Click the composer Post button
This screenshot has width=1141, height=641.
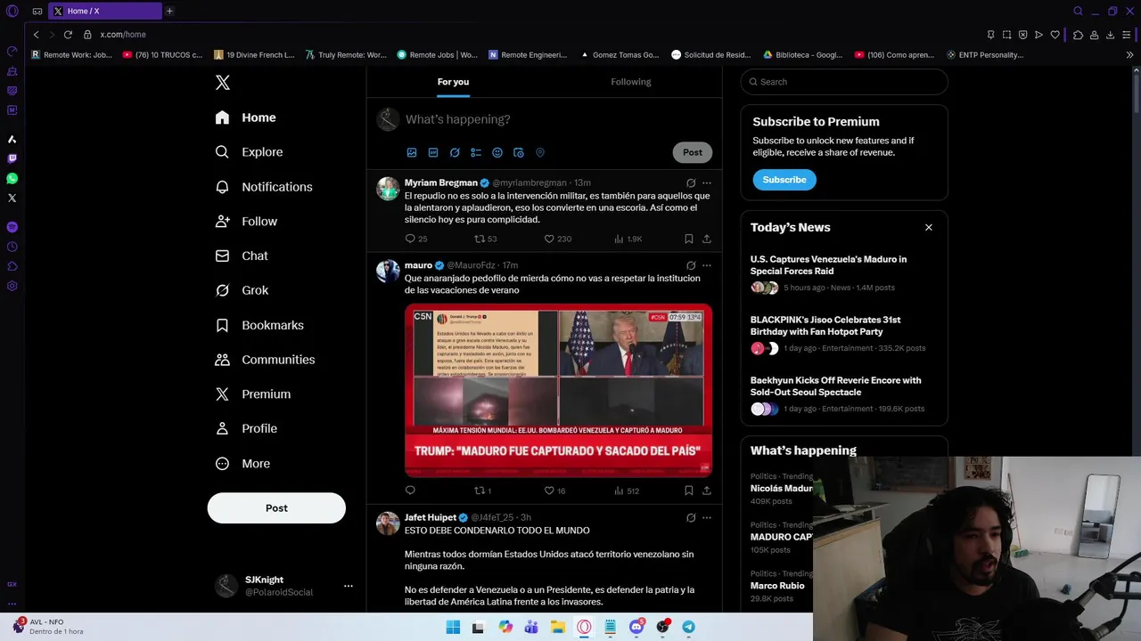(x=693, y=152)
